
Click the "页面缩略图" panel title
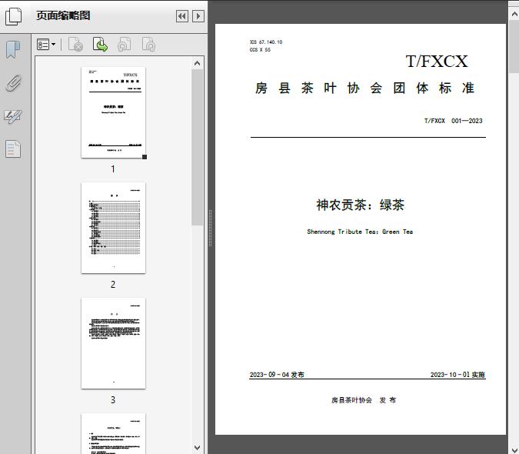63,15
